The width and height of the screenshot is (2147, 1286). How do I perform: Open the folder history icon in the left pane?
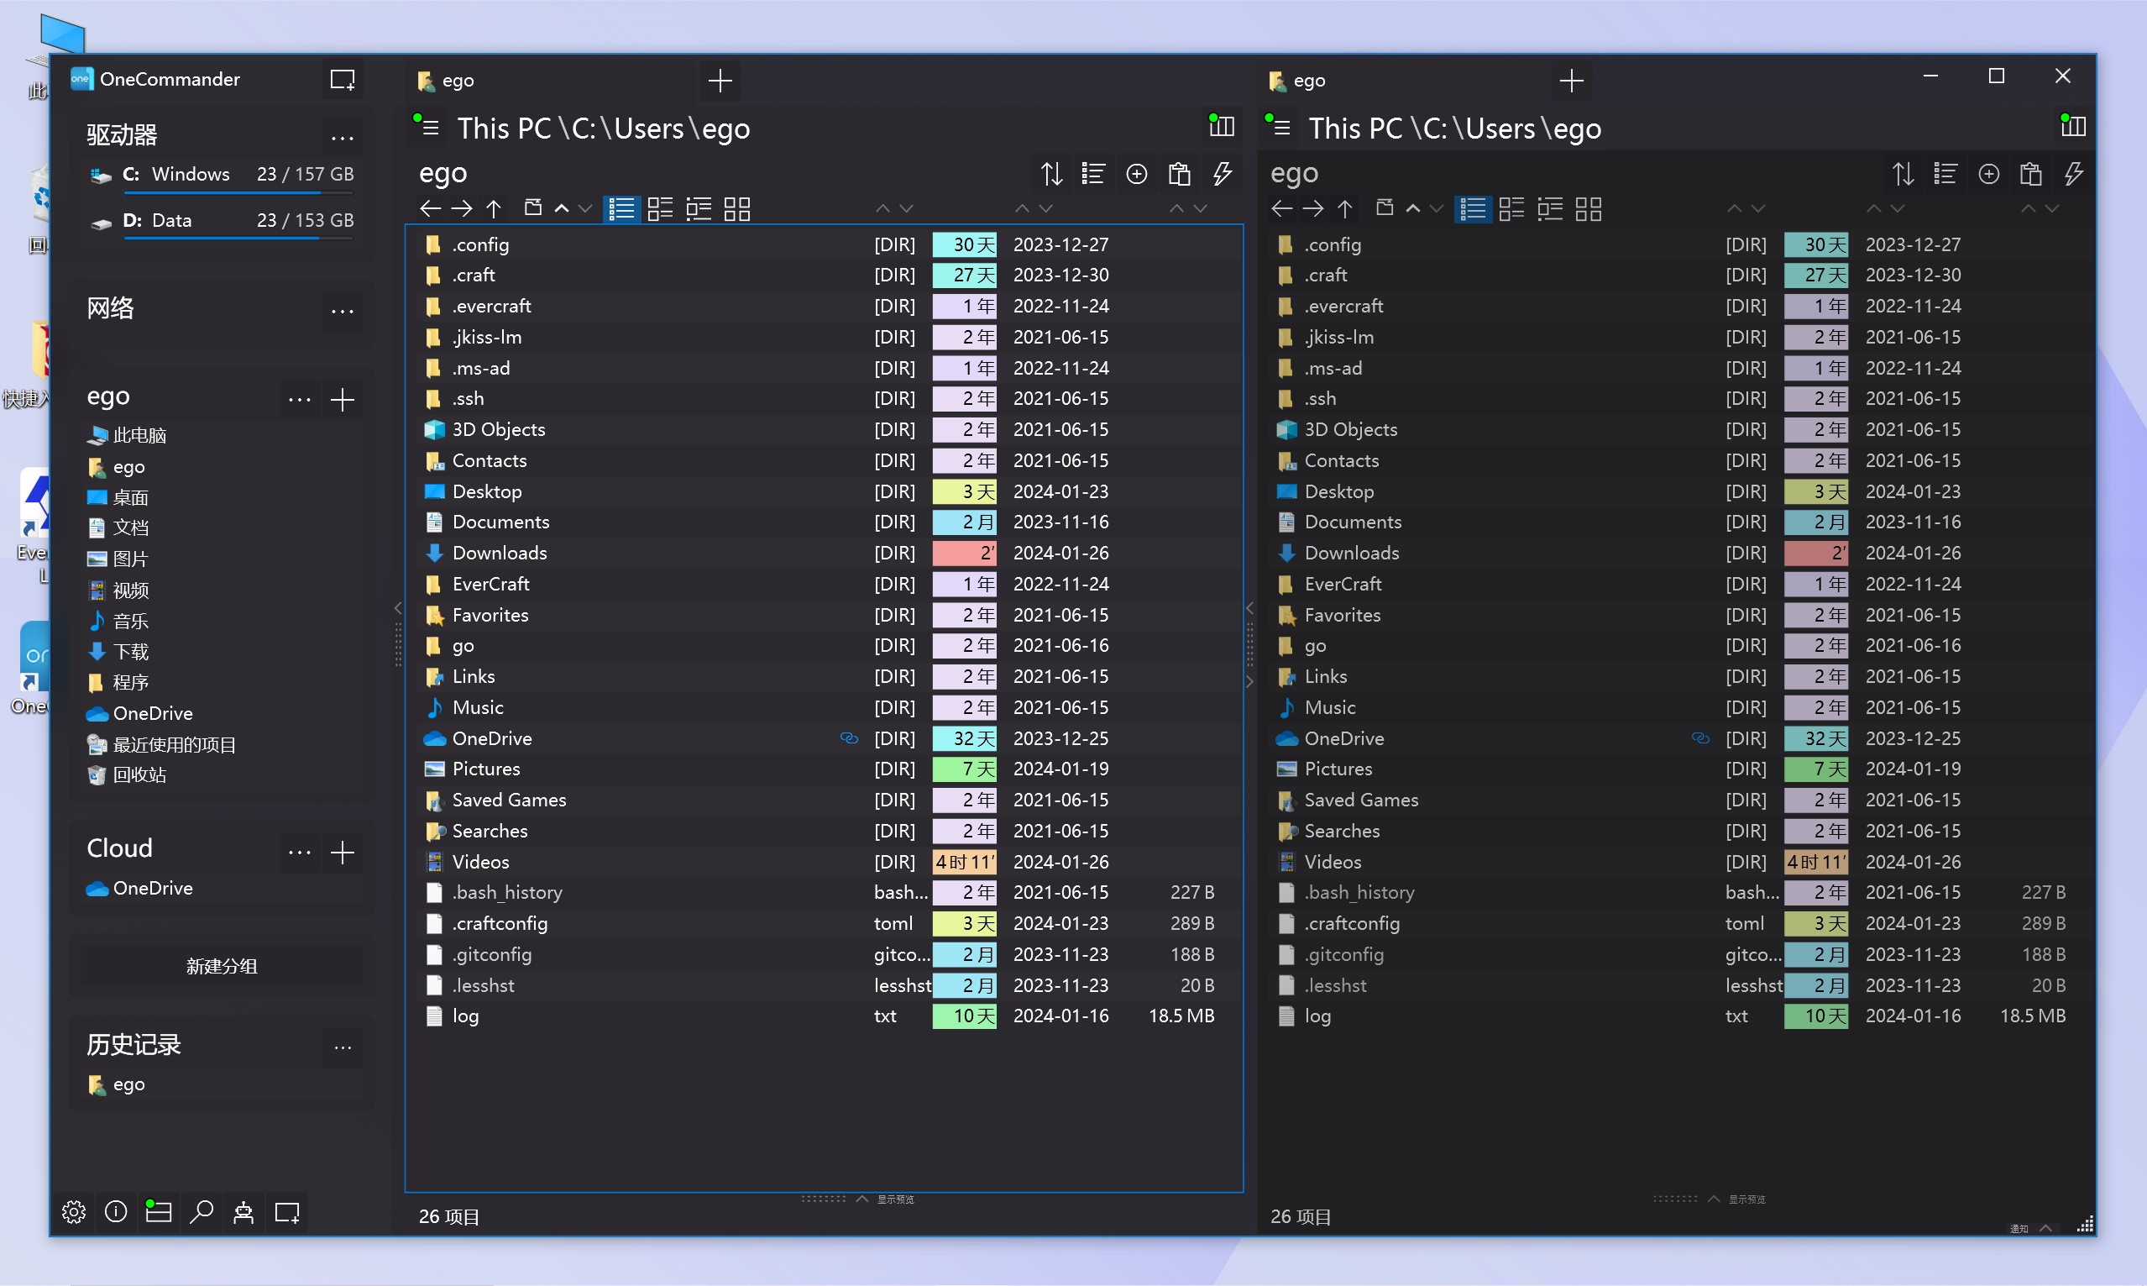(x=532, y=208)
